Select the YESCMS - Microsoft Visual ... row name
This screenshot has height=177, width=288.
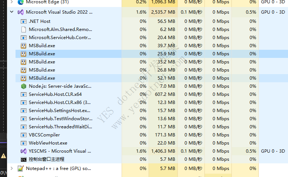60,151
